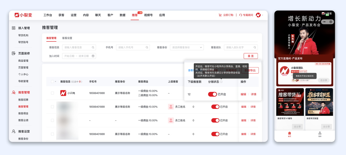Tick the select-all checkbox in table header
Viewport: 346px width, 155px height.
[x=52, y=82]
